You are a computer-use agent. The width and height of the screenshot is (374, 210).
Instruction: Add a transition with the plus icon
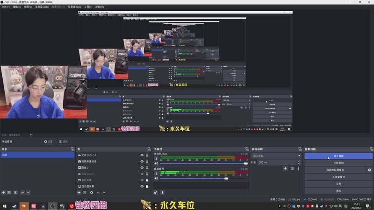click(x=285, y=168)
